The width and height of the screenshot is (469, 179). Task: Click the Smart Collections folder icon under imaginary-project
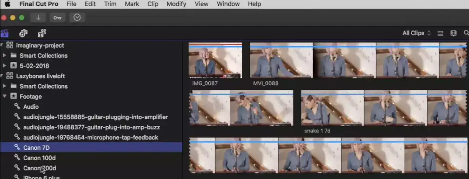tap(13, 55)
